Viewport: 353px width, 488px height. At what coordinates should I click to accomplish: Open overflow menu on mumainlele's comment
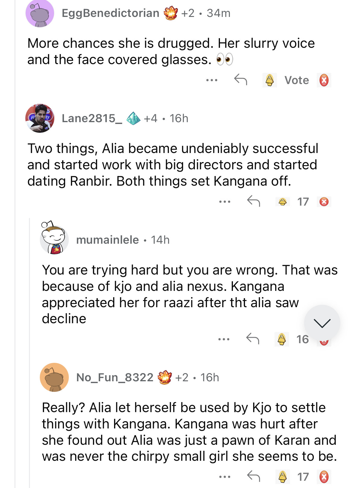tap(224, 339)
